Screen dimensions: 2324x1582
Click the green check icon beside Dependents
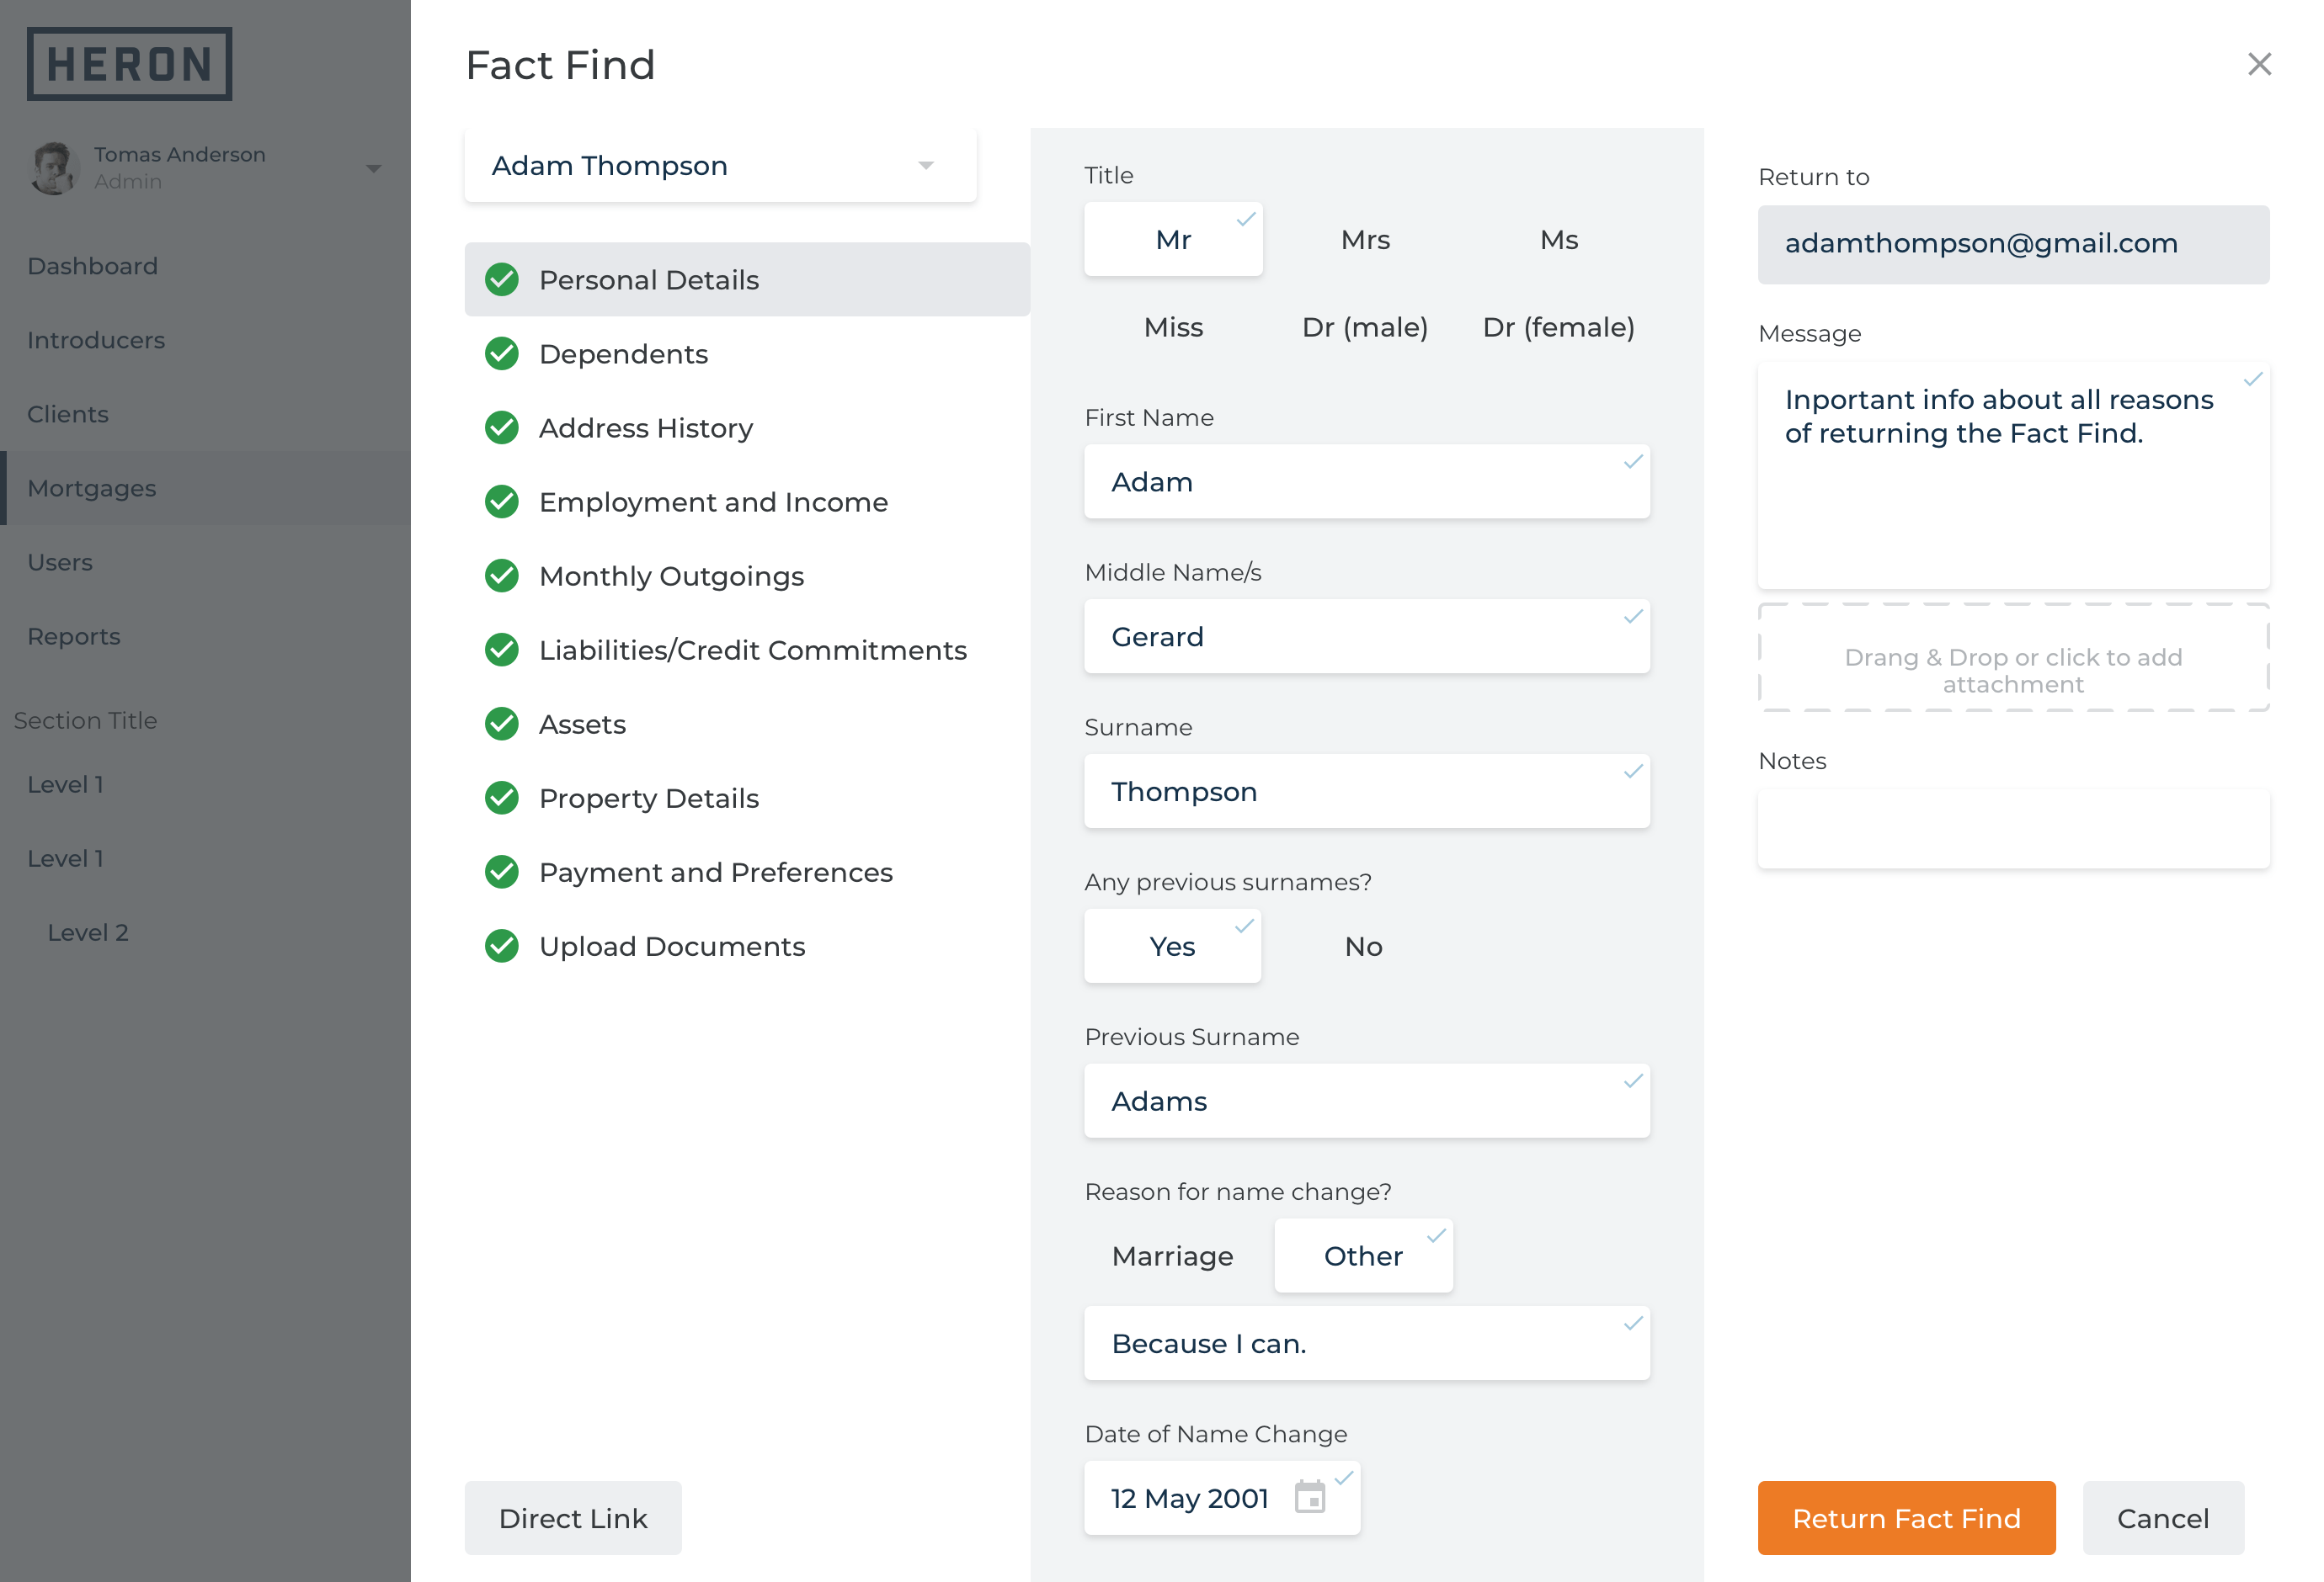click(502, 353)
